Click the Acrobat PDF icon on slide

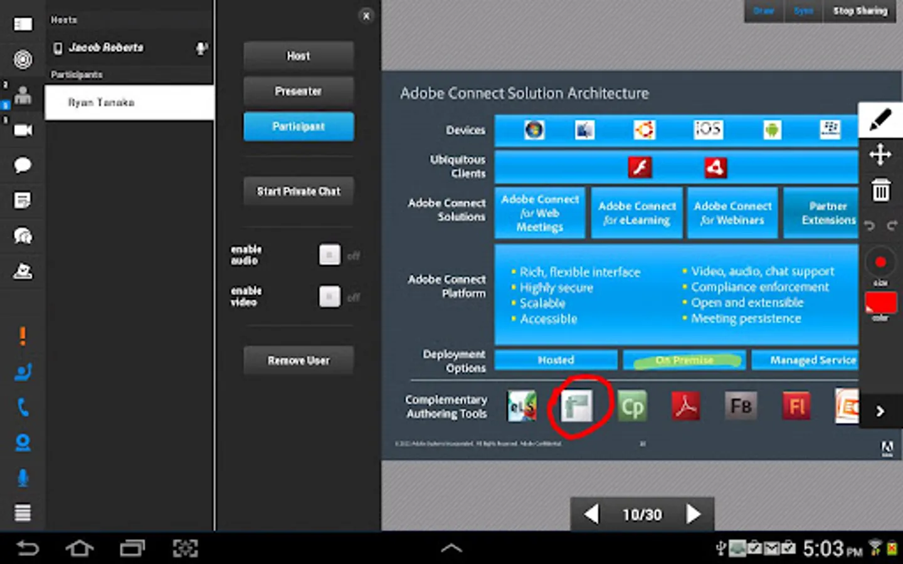point(685,406)
